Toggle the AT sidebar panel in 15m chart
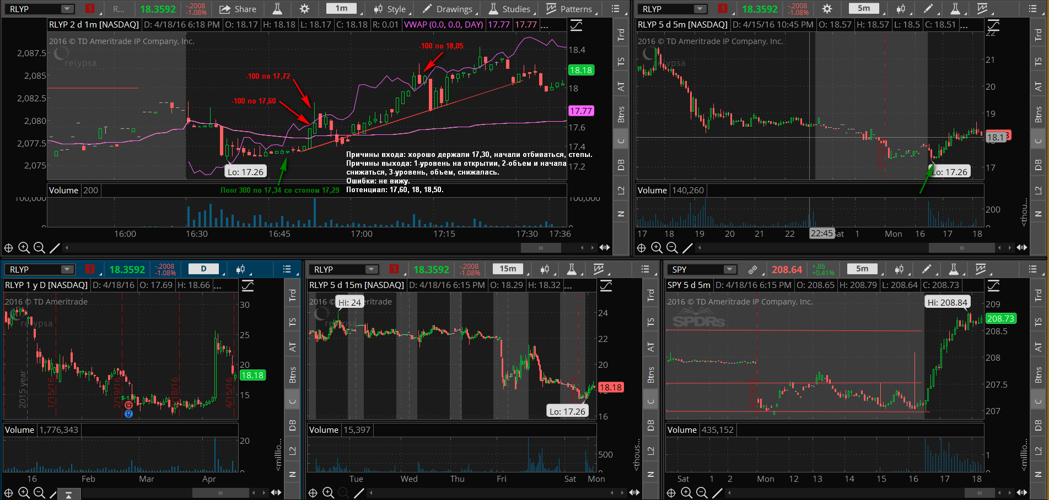1049x500 pixels. point(651,347)
